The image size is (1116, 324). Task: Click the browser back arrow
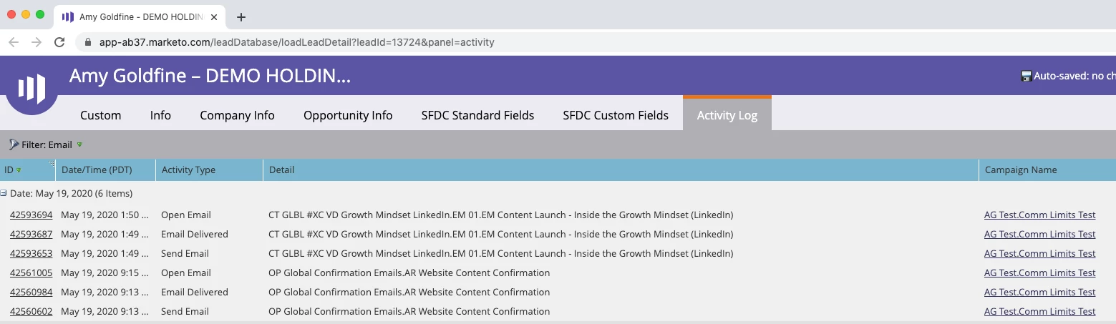[x=14, y=42]
